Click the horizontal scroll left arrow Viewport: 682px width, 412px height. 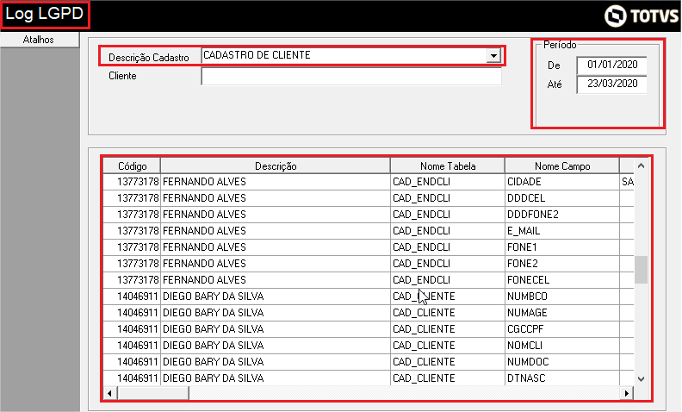pyautogui.click(x=109, y=393)
